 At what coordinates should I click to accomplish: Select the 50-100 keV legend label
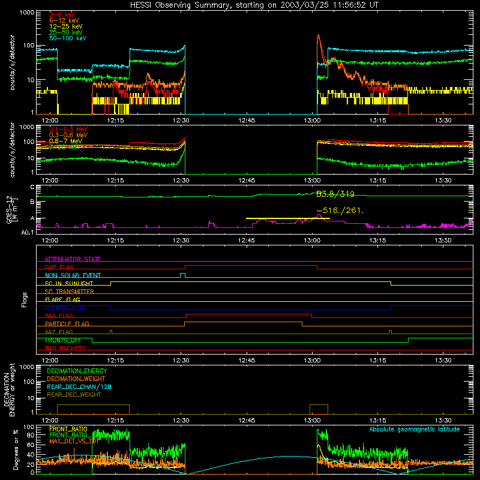pos(68,38)
